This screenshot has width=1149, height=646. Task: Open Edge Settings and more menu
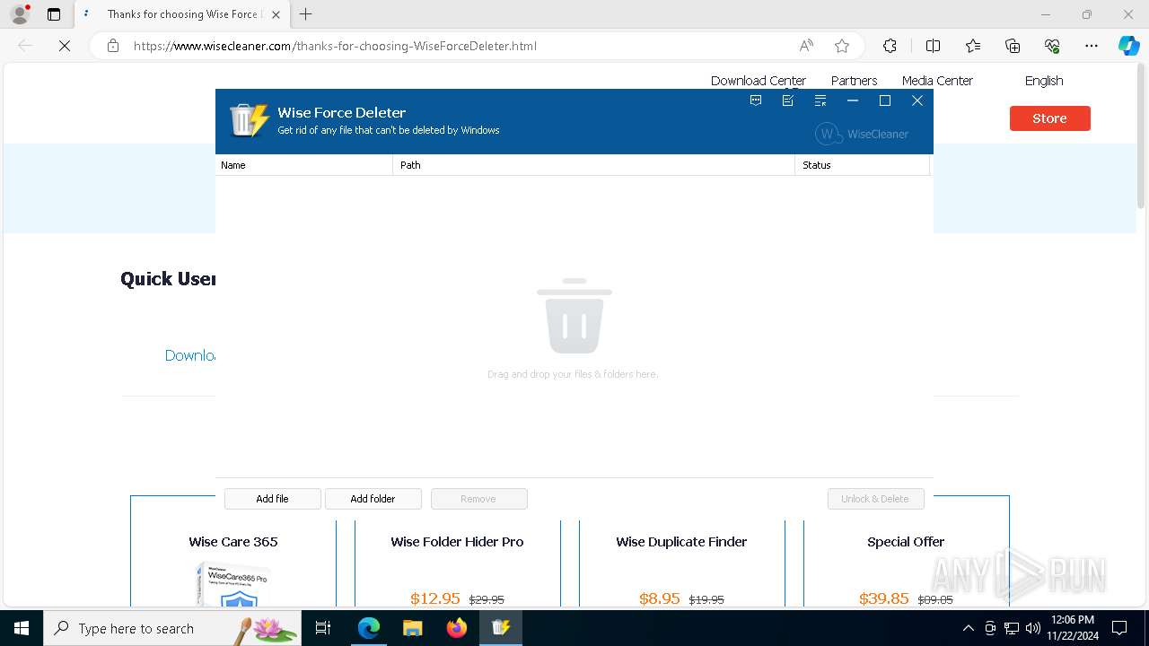pos(1092,46)
